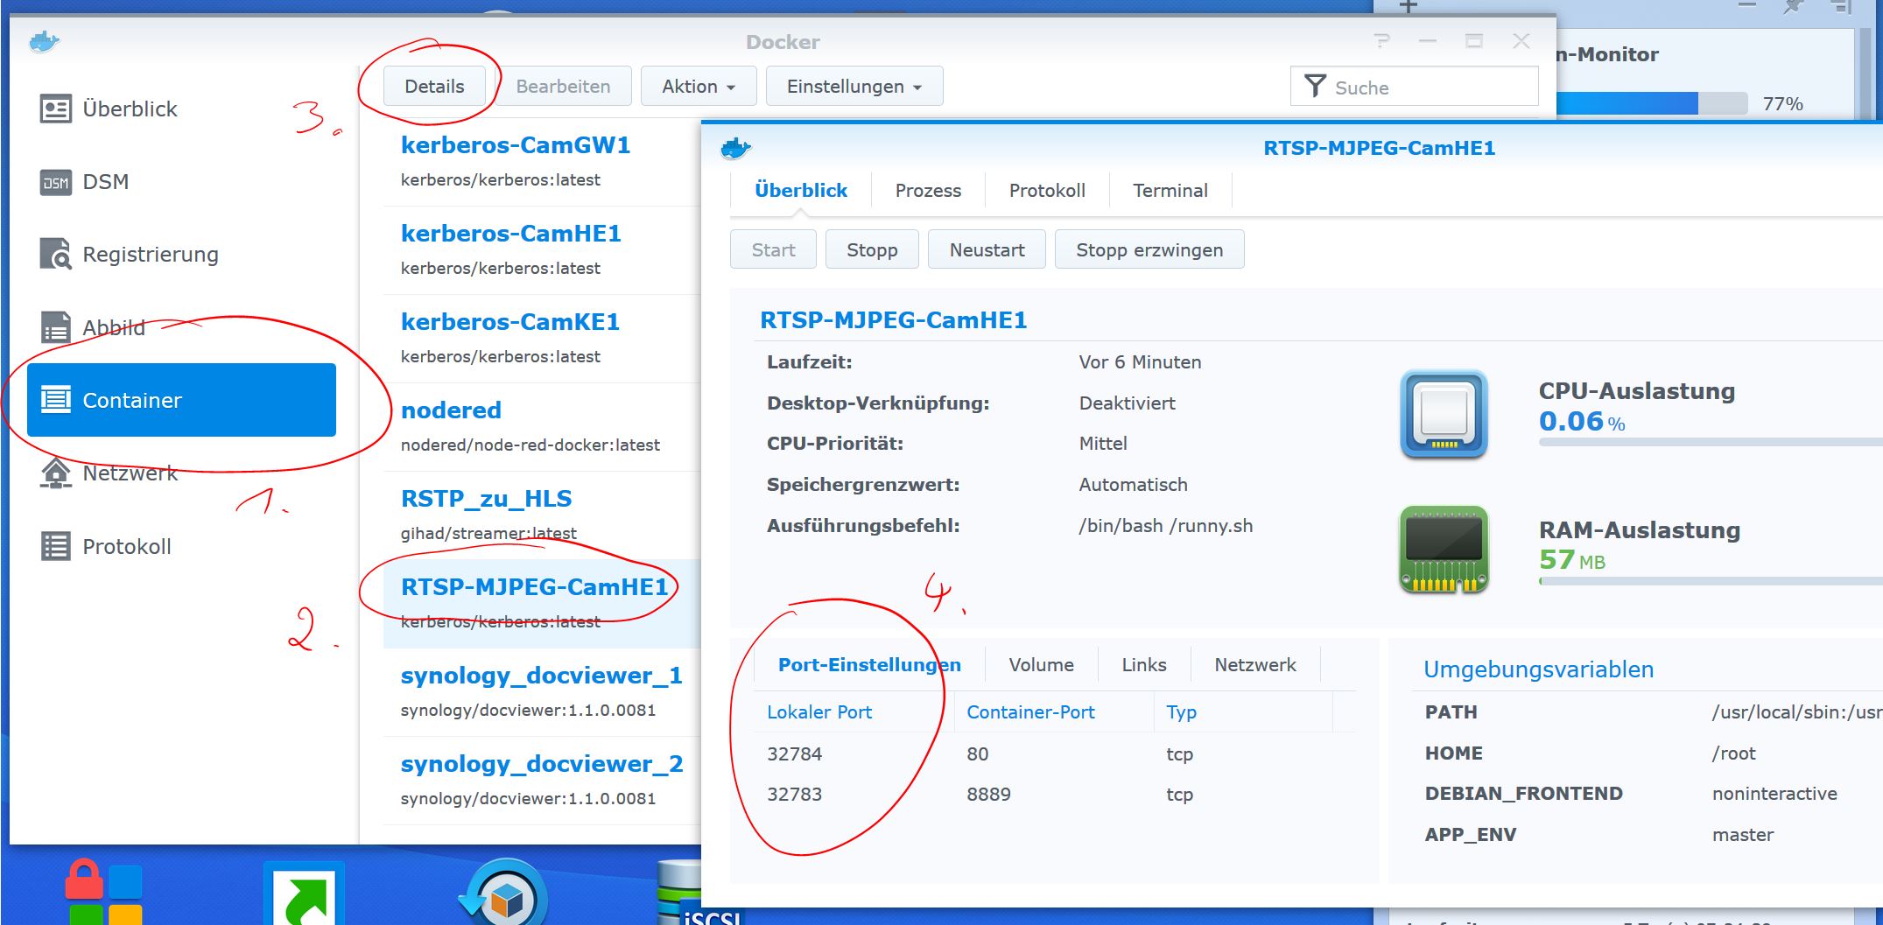Select the kerberos-CamHE1 container
The height and width of the screenshot is (925, 1883).
tap(542, 249)
